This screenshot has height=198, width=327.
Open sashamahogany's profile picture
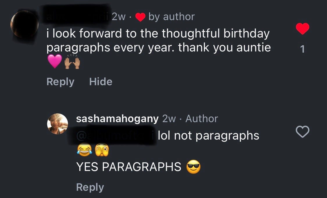[x=58, y=124]
